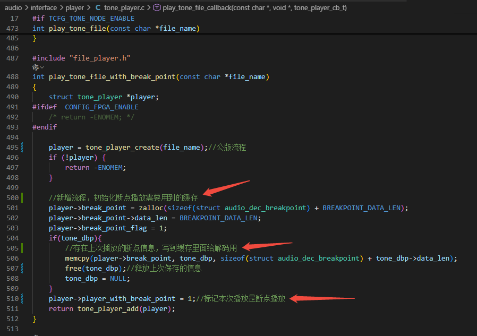Click 'tone_dbp->data_len' on line 506
The width and height of the screenshot is (477, 336).
413,259
